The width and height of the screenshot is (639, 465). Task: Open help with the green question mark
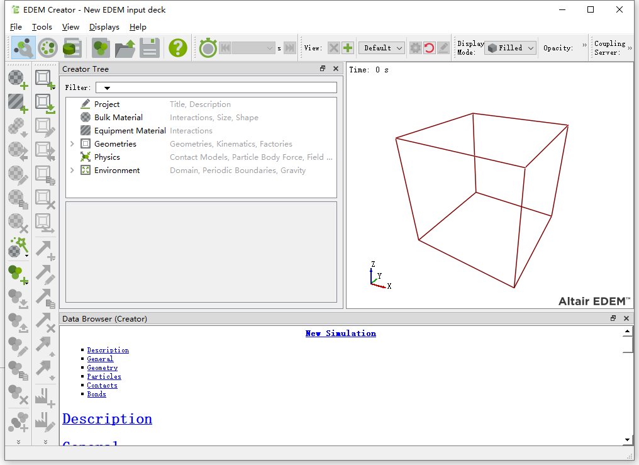[178, 48]
